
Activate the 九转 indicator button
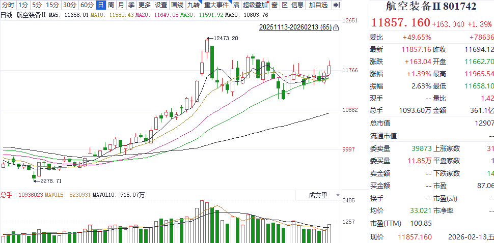pos(193,5)
